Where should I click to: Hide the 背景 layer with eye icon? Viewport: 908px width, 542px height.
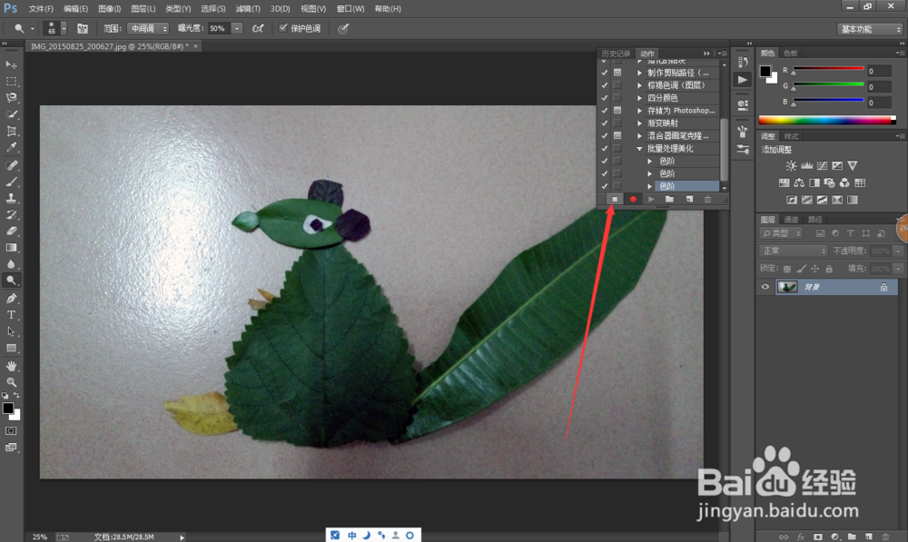[x=765, y=287]
